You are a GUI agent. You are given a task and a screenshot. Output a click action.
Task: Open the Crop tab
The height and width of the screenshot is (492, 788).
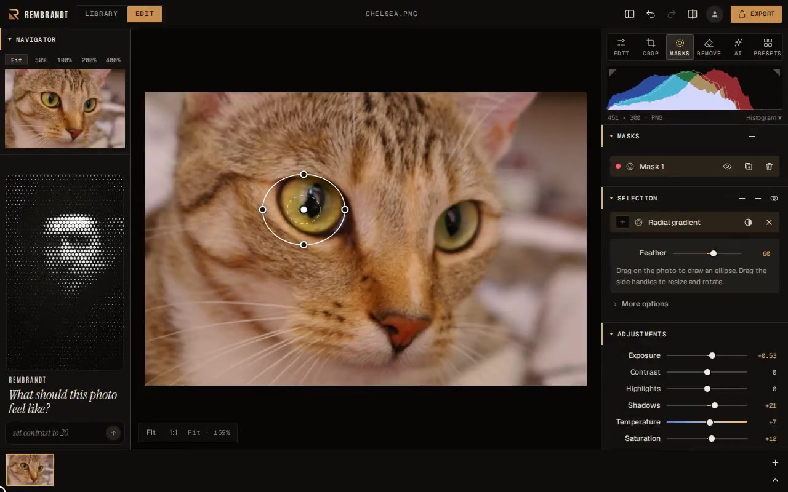pyautogui.click(x=651, y=47)
